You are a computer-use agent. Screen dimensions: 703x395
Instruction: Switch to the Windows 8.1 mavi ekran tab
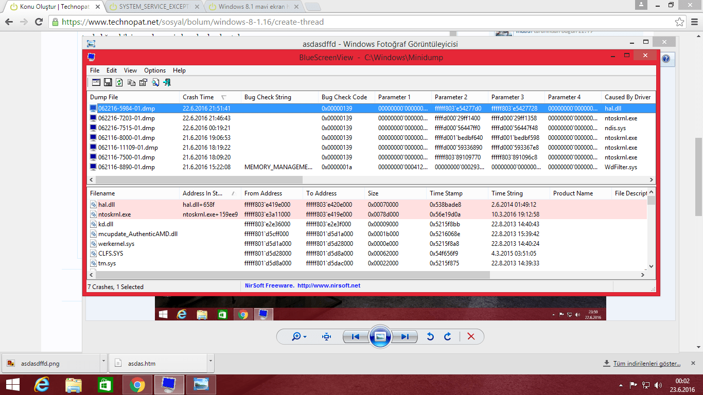point(253,7)
